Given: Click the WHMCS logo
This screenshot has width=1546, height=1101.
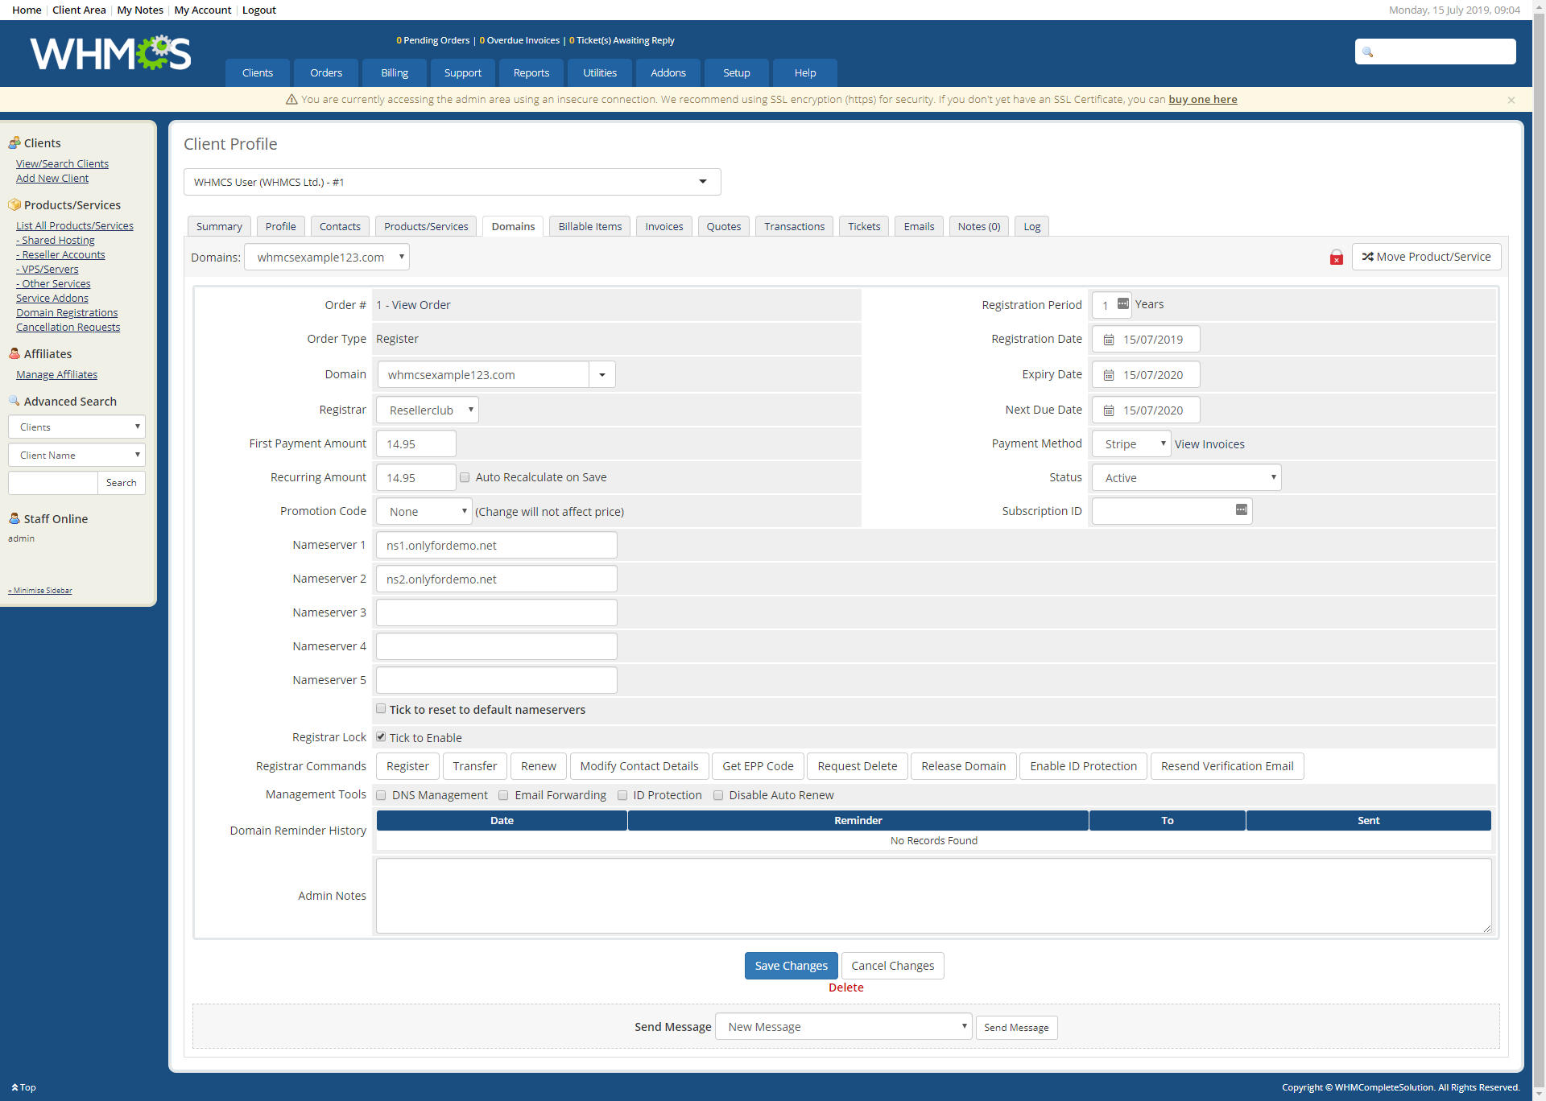Looking at the screenshot, I should click(x=111, y=53).
